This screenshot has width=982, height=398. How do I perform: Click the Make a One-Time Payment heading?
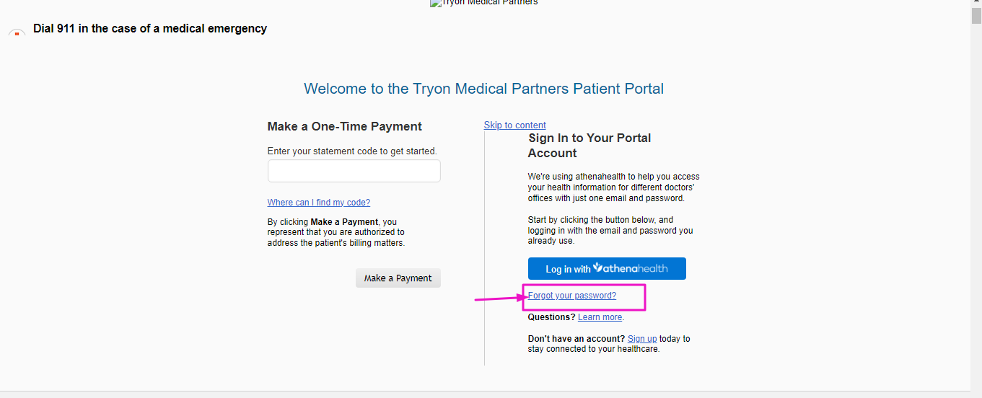point(344,126)
